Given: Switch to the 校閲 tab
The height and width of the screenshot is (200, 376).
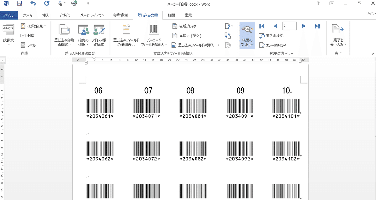Looking at the screenshot, I should tap(171, 15).
